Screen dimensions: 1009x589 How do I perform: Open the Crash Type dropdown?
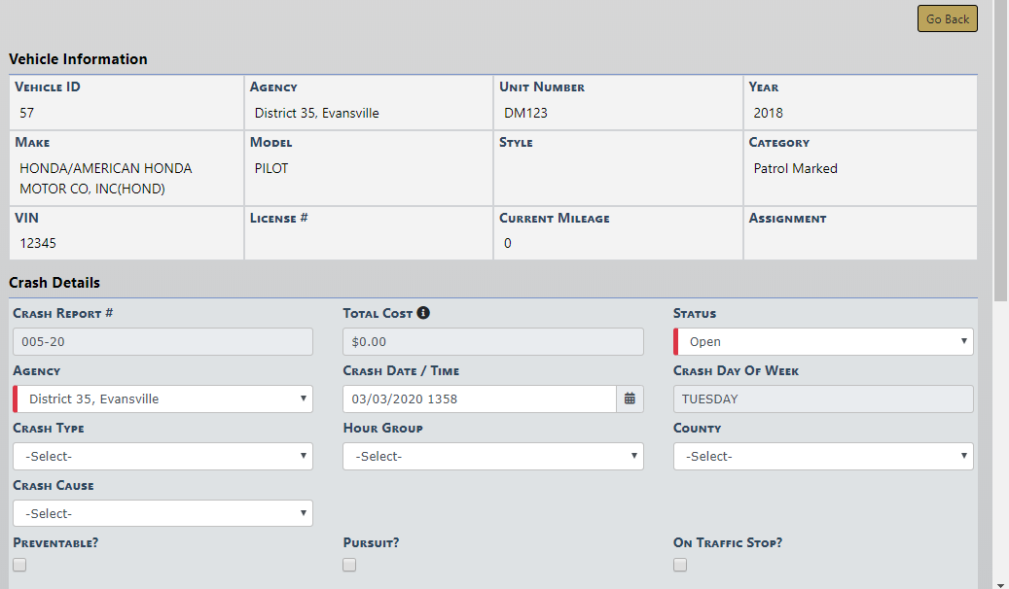[x=162, y=456]
